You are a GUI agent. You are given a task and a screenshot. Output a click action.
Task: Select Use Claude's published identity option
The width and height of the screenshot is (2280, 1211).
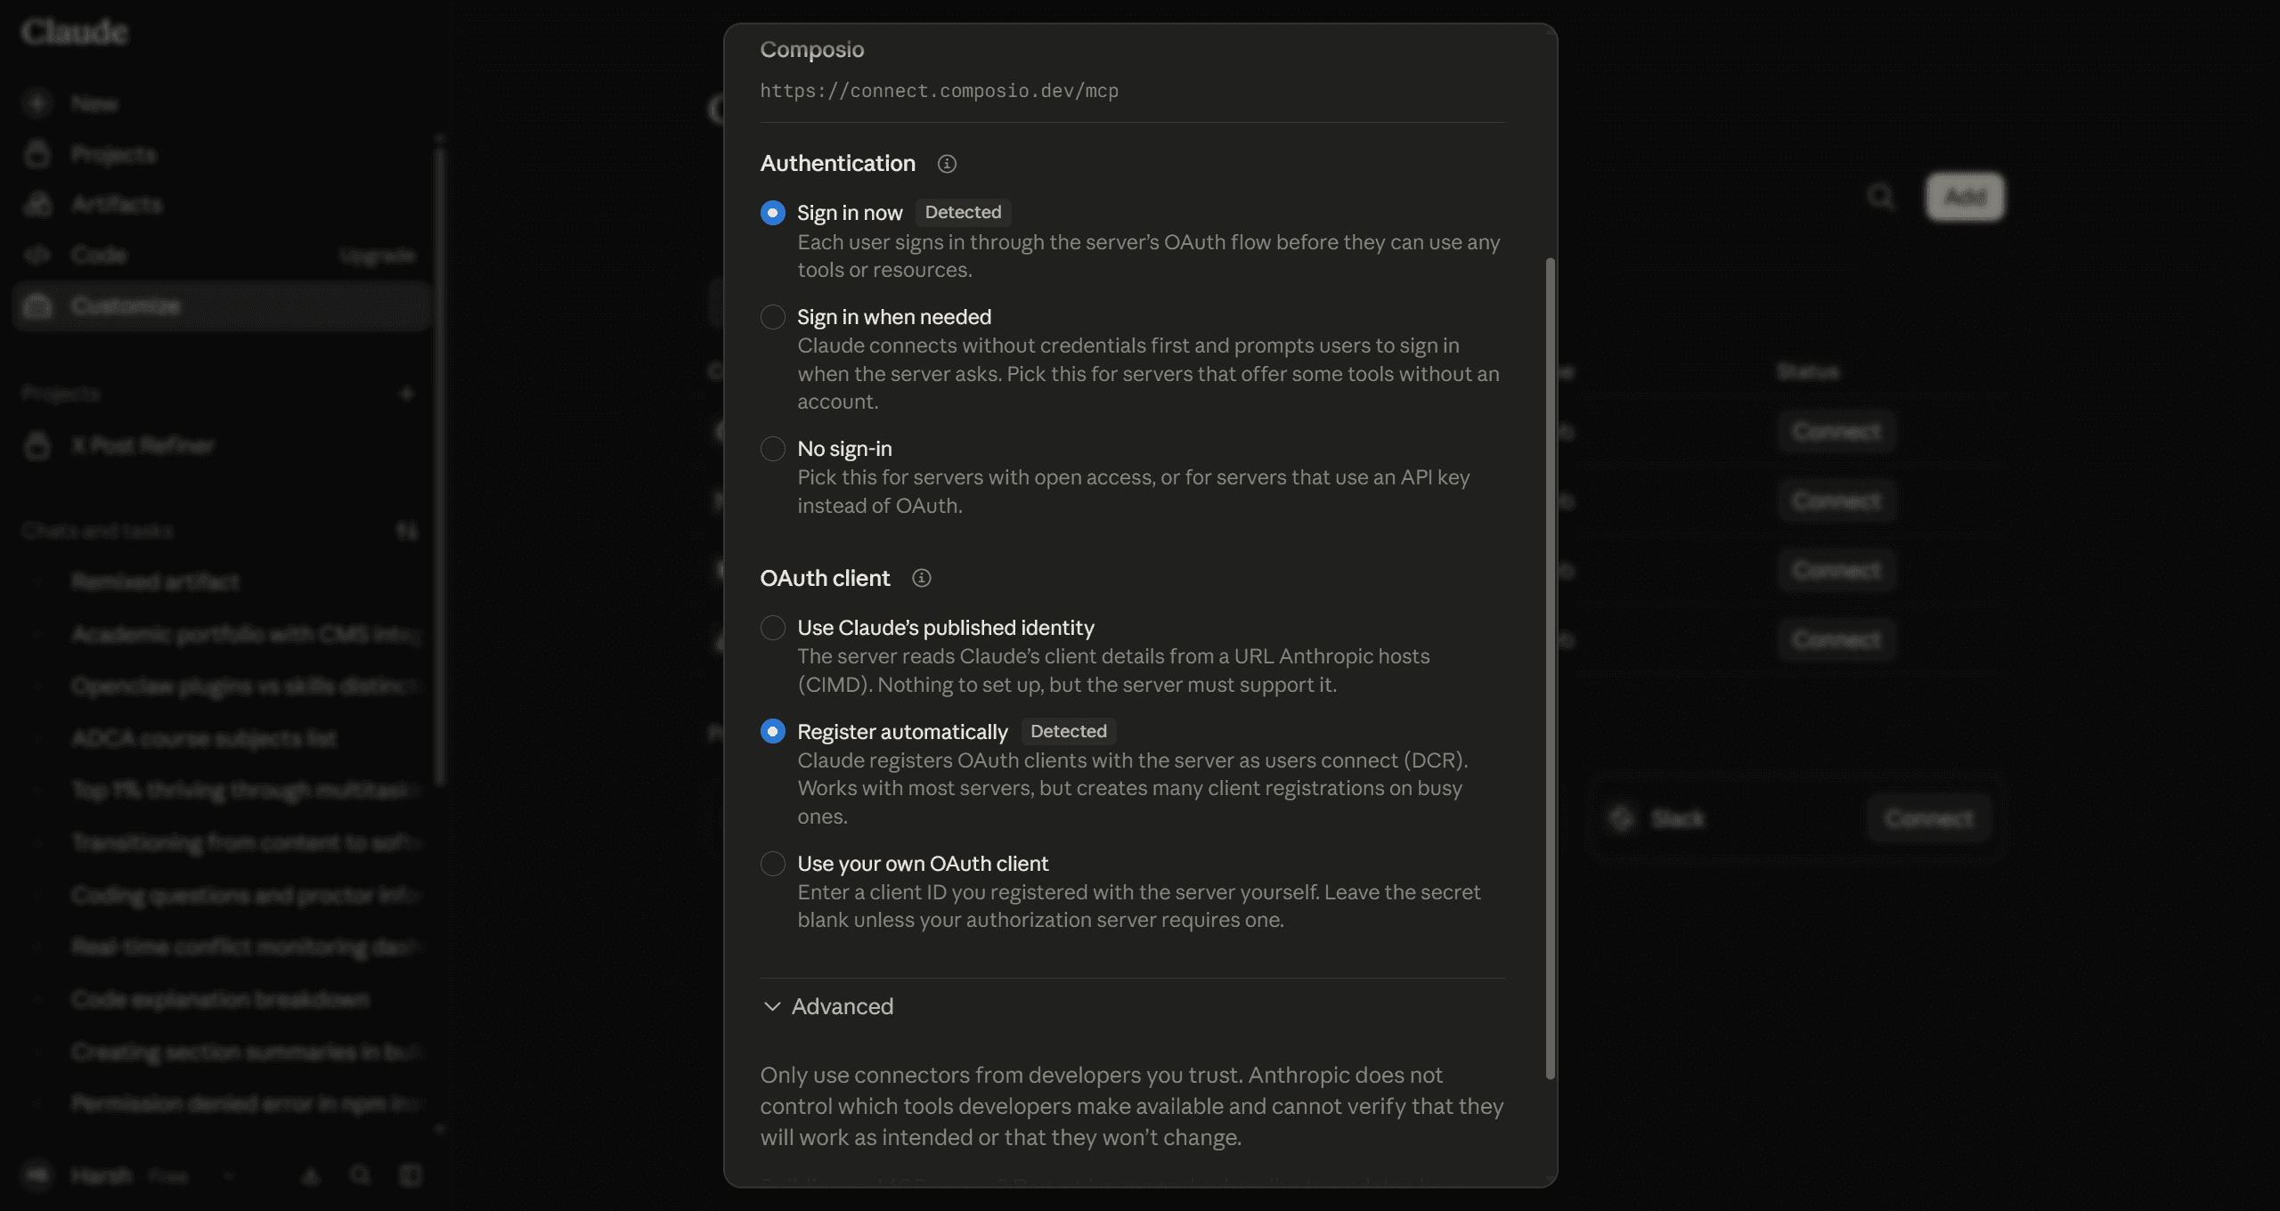tap(772, 628)
